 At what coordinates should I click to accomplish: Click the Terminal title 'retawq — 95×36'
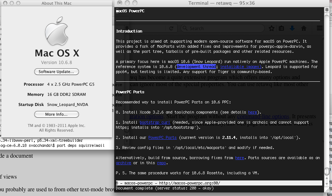[221, 3]
